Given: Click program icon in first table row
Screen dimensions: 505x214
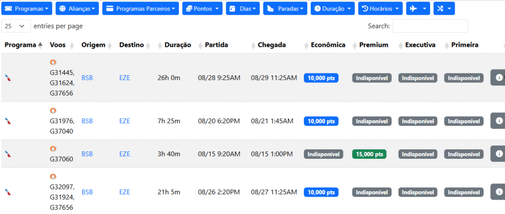Looking at the screenshot, I should click(x=8, y=77).
